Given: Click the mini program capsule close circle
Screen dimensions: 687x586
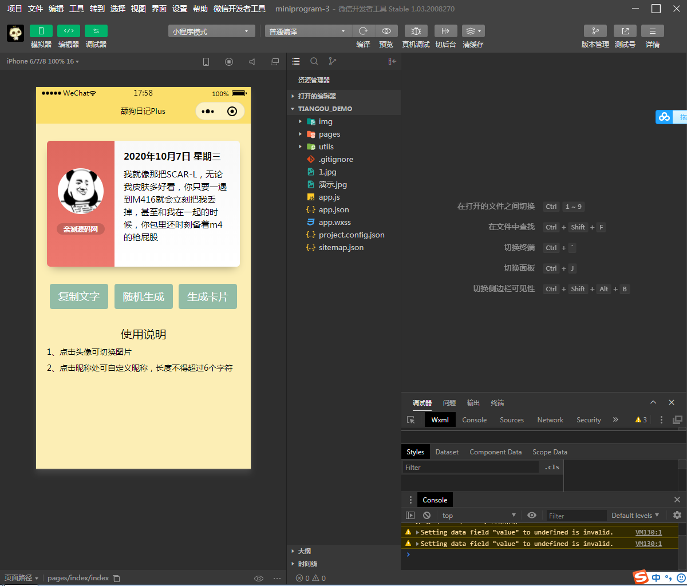Looking at the screenshot, I should tap(232, 112).
